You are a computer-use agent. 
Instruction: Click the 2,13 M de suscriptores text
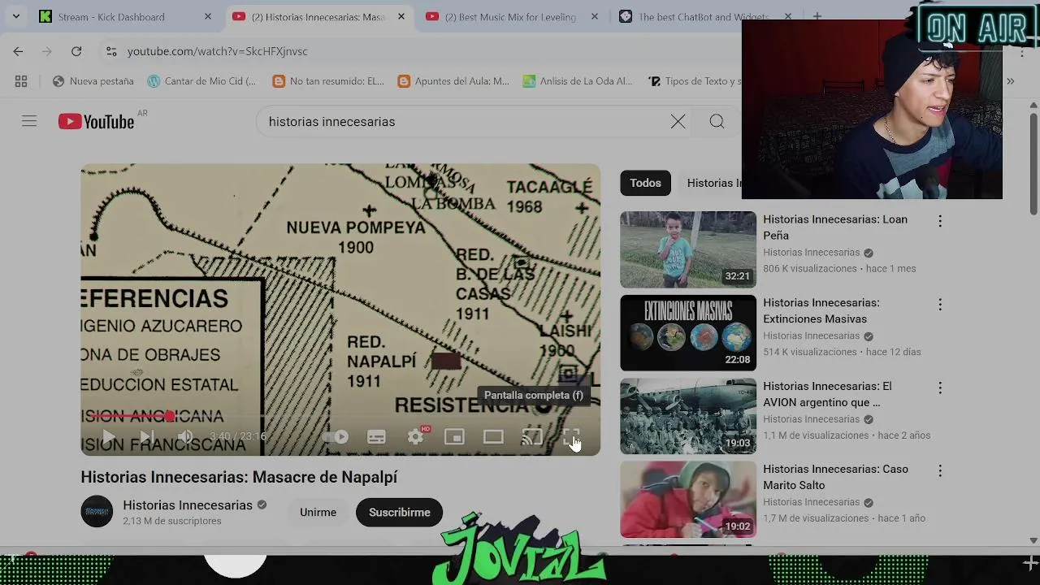coord(172,521)
